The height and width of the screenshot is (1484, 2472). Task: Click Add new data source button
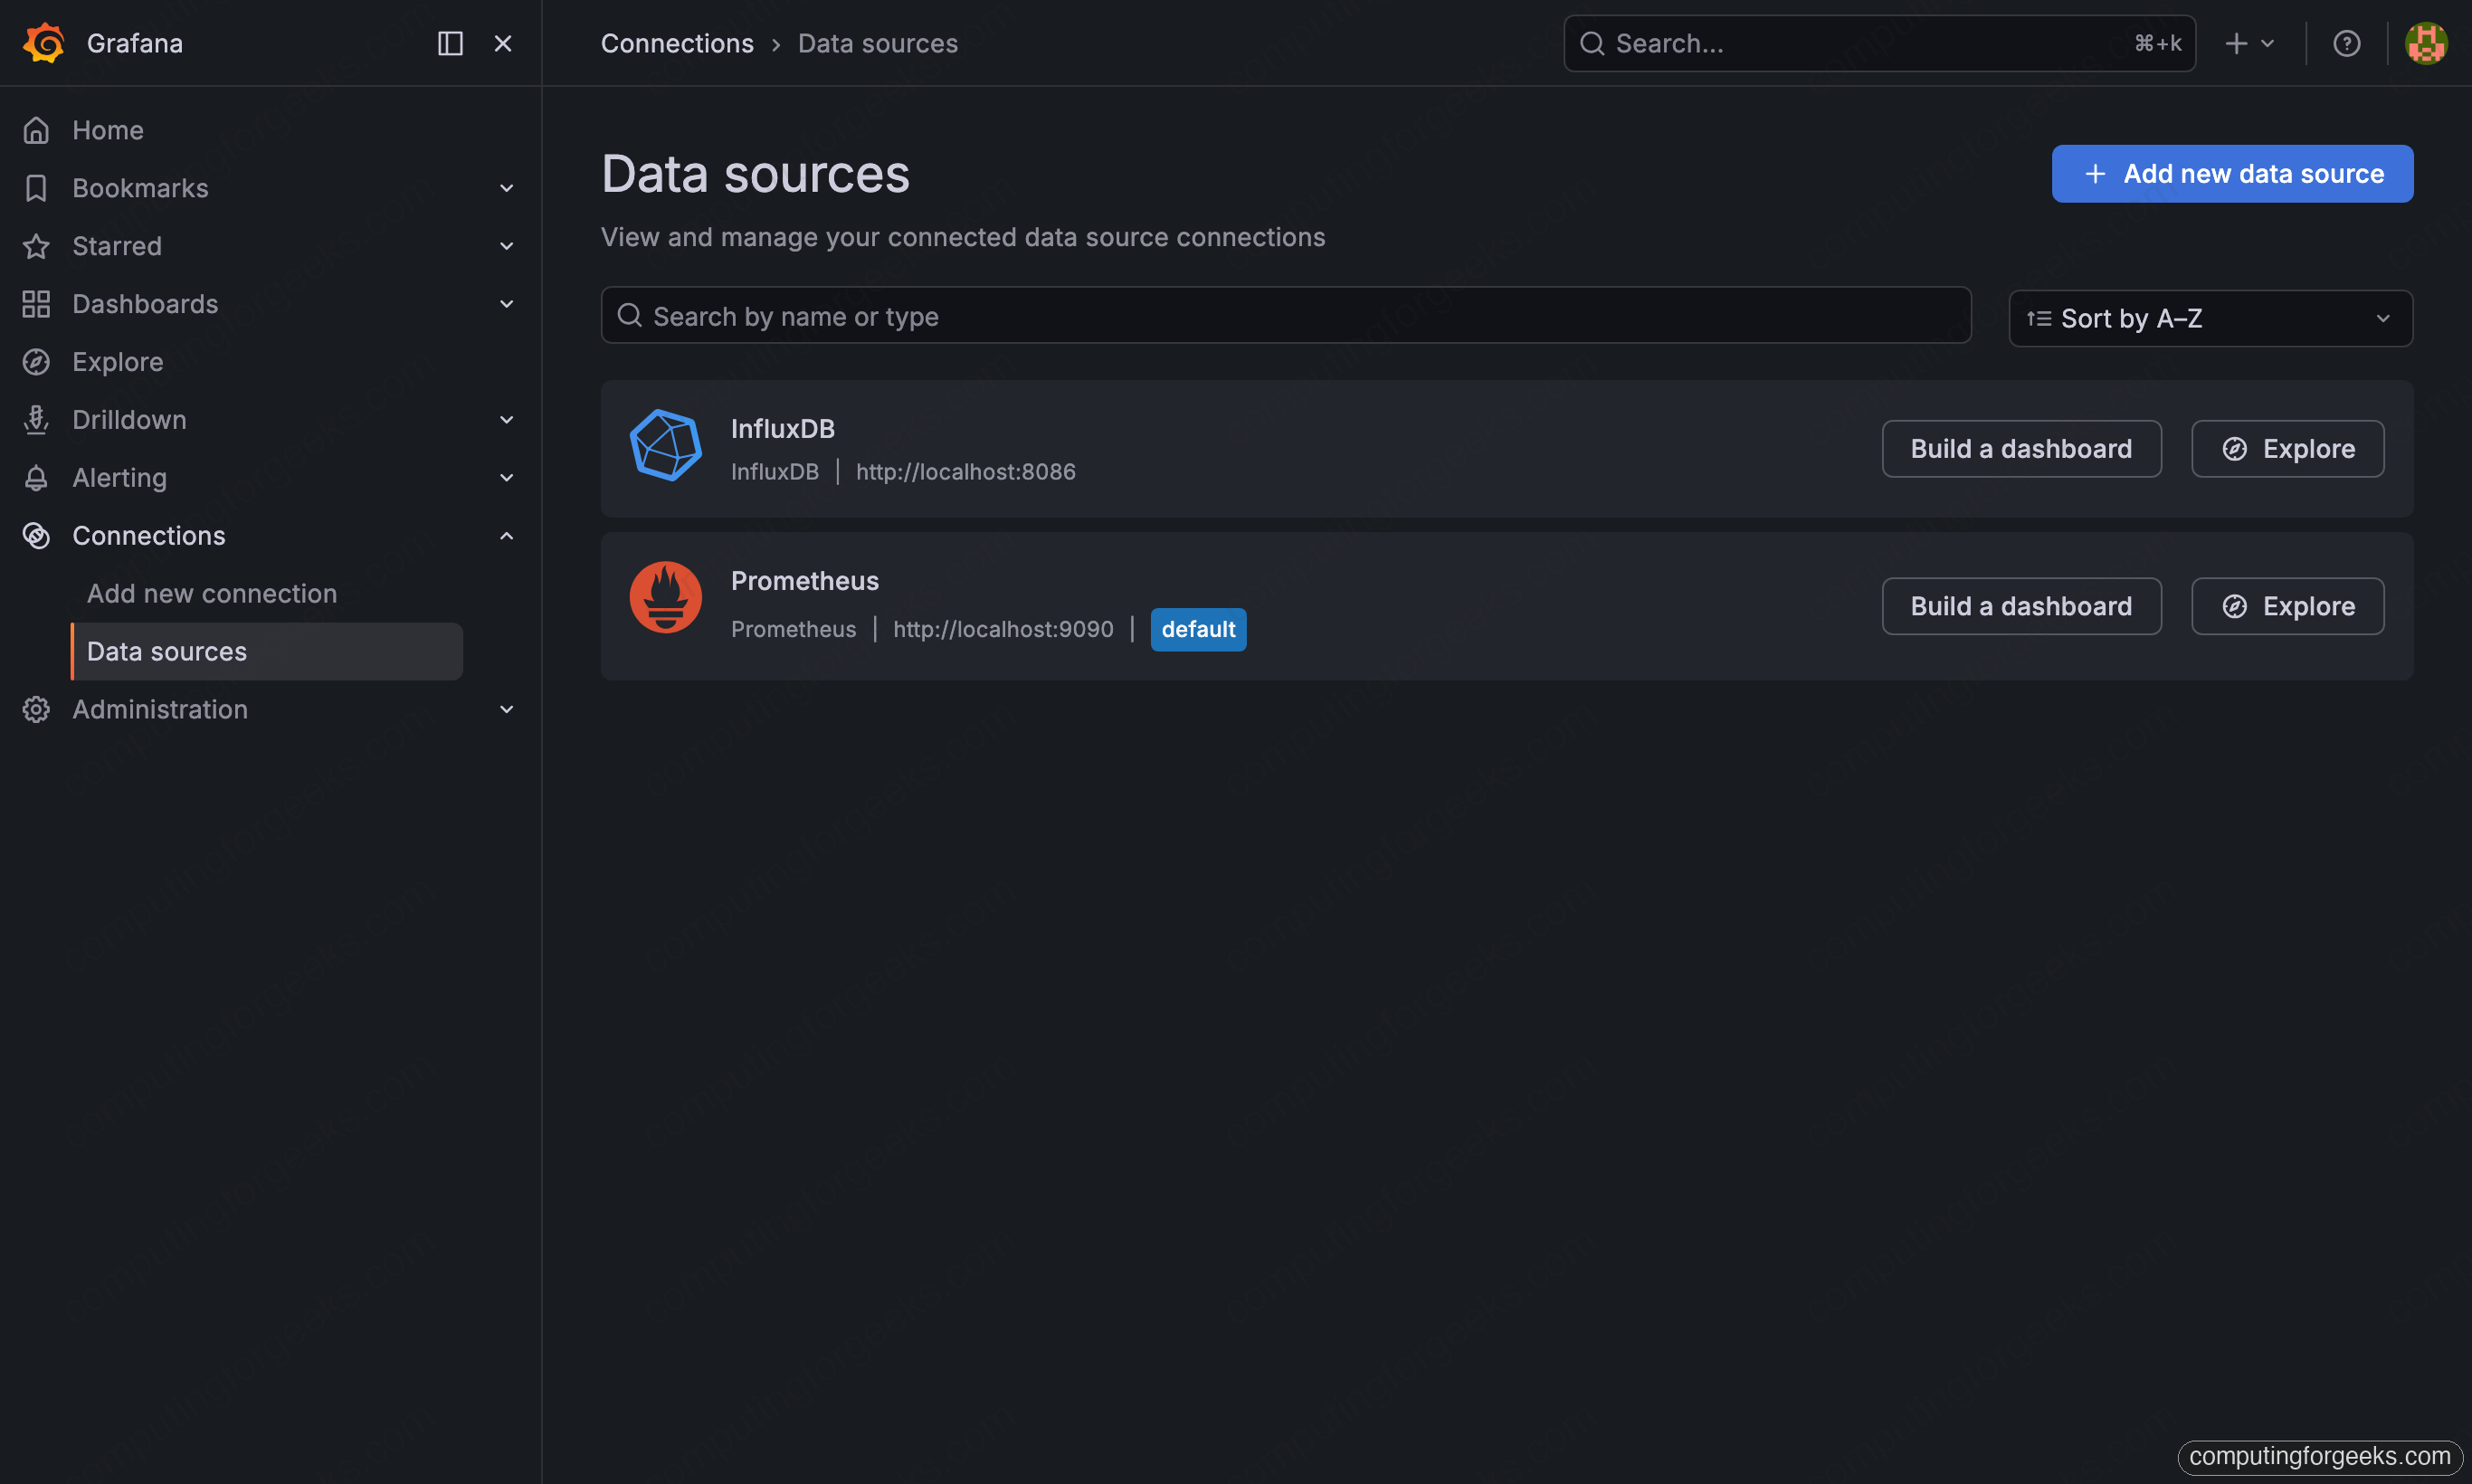(x=2232, y=174)
